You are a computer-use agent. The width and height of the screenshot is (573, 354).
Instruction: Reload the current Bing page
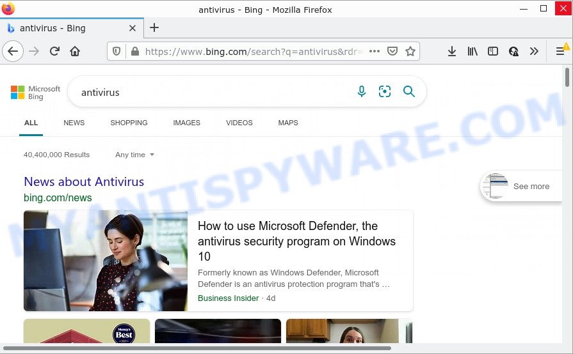(55, 51)
